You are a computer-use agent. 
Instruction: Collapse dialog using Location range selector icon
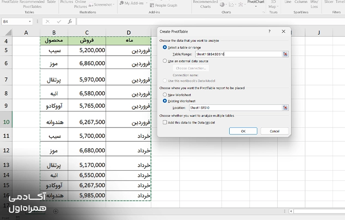(x=285, y=108)
